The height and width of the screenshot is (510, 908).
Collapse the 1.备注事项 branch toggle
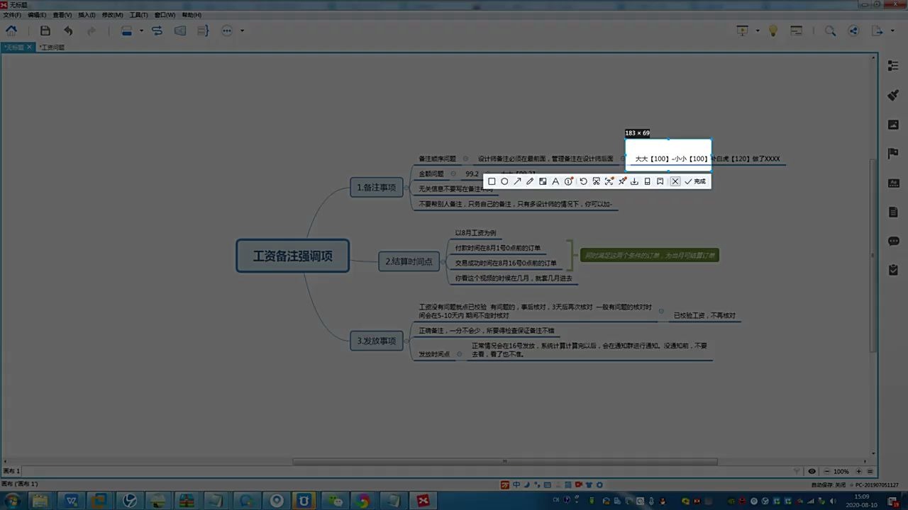[x=407, y=188]
